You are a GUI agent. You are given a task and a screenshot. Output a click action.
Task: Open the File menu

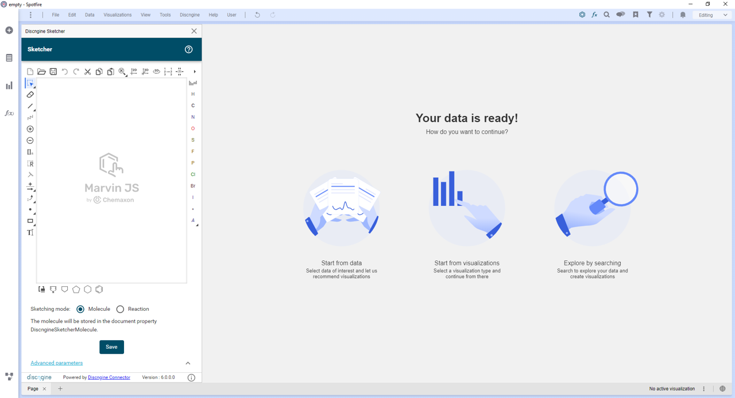coord(56,15)
